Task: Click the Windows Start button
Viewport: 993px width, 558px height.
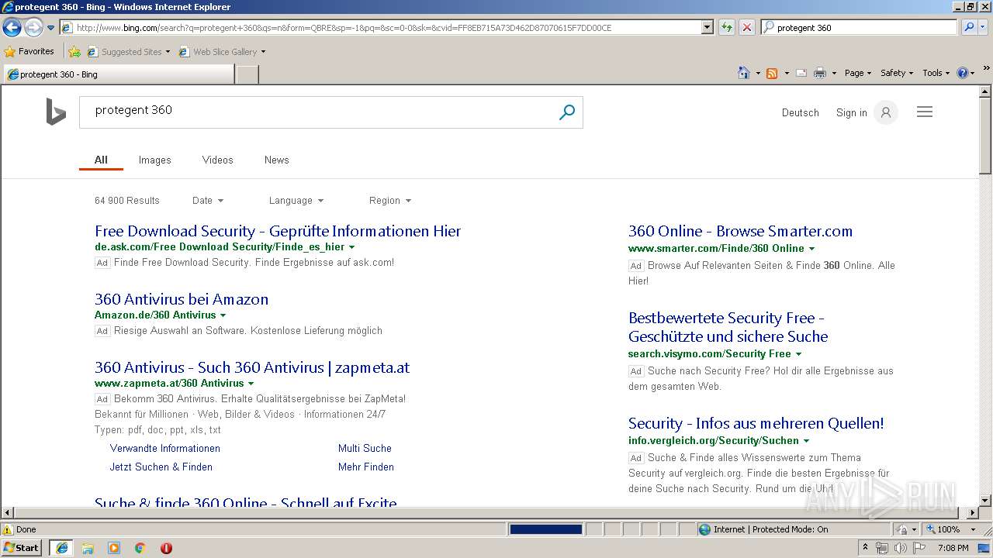Action: coord(22,548)
